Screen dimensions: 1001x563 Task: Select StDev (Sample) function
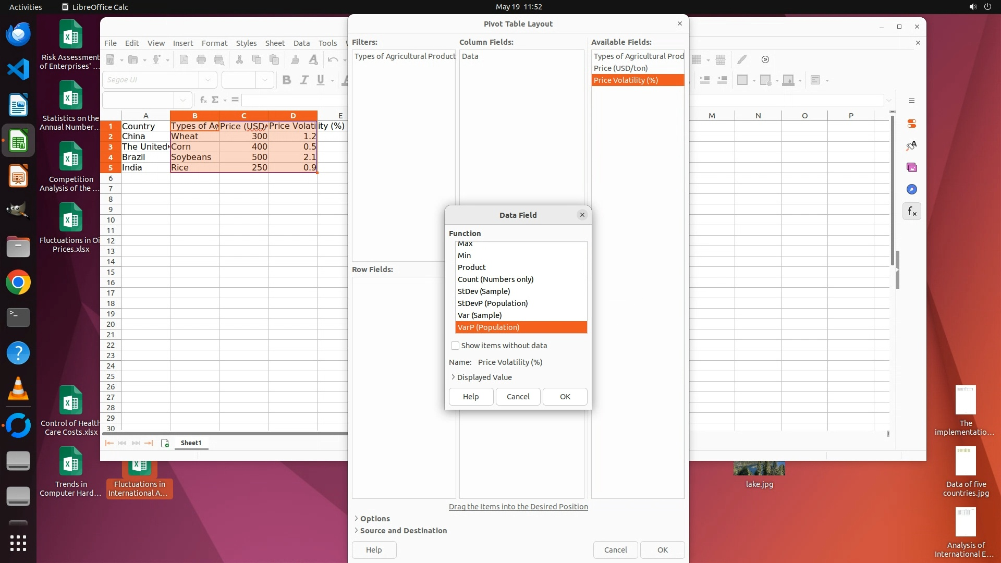click(x=483, y=291)
